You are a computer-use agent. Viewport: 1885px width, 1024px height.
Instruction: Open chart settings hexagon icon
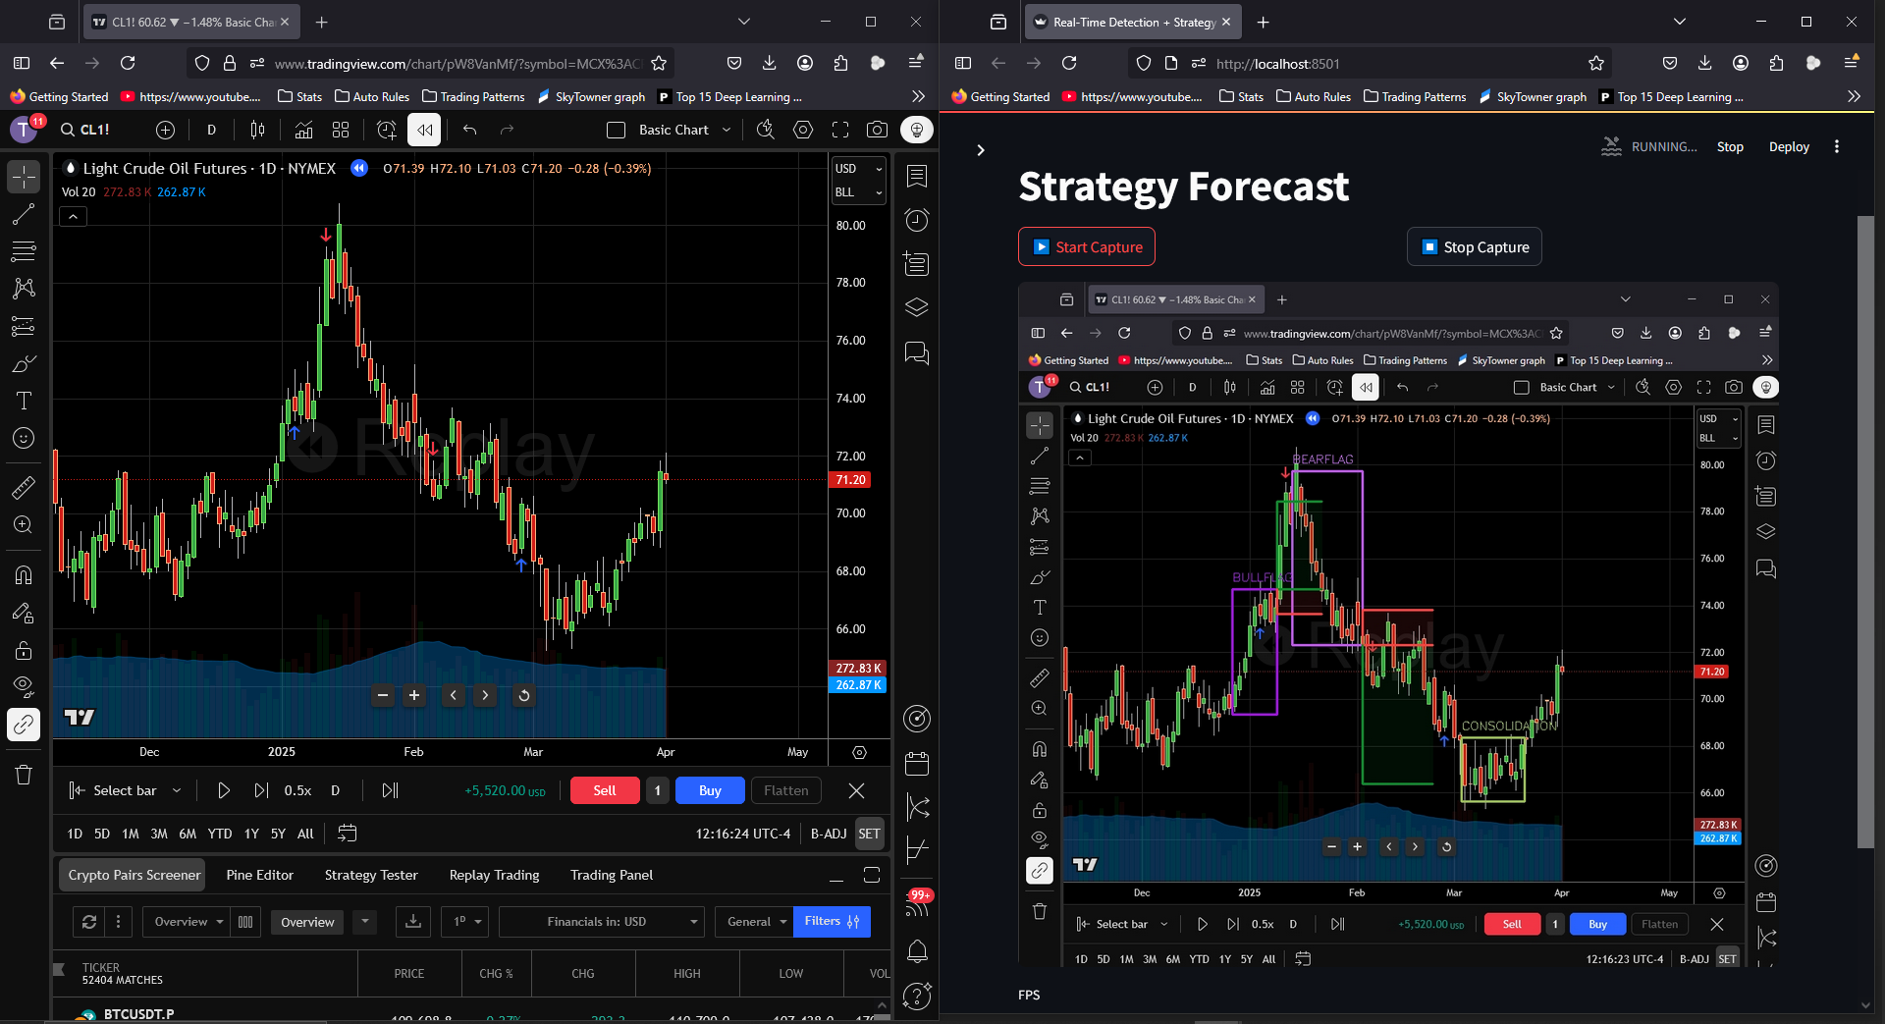pyautogui.click(x=803, y=130)
